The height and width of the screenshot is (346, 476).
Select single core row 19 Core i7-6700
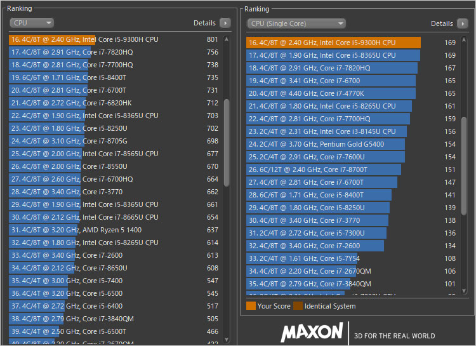tap(352, 81)
